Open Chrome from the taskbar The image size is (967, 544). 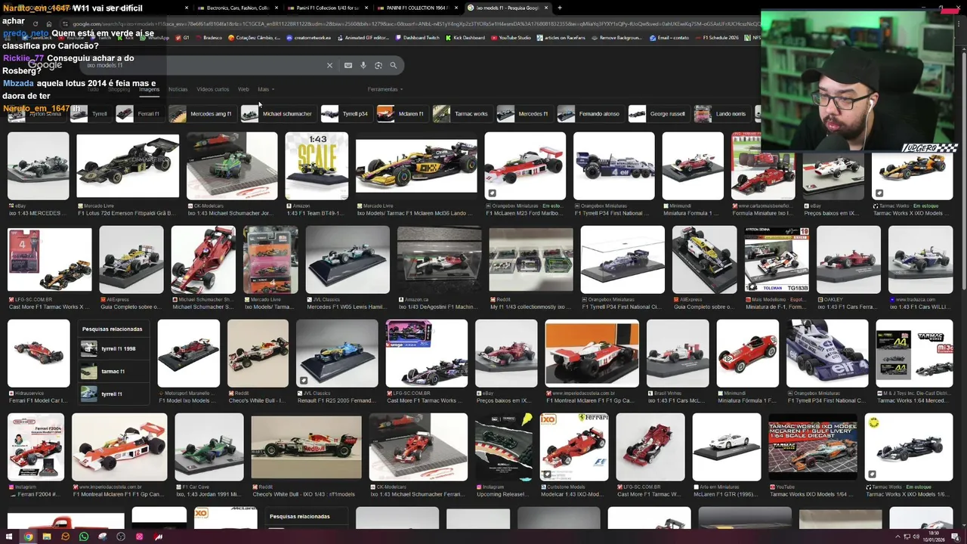point(28,537)
